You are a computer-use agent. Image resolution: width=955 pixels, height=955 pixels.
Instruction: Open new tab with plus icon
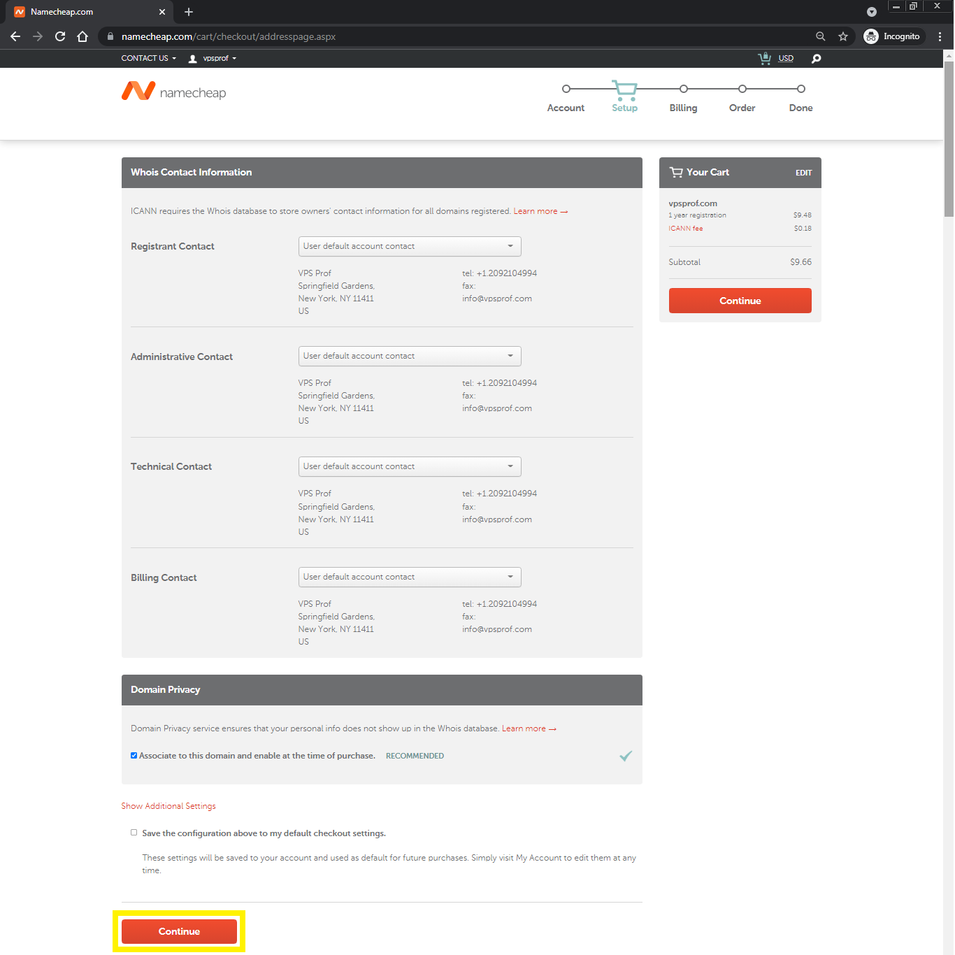[x=189, y=12]
